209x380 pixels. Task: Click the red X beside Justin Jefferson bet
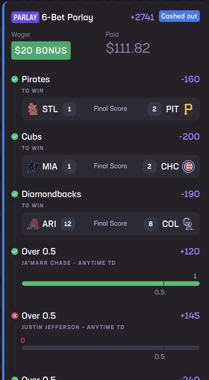[x=15, y=316]
